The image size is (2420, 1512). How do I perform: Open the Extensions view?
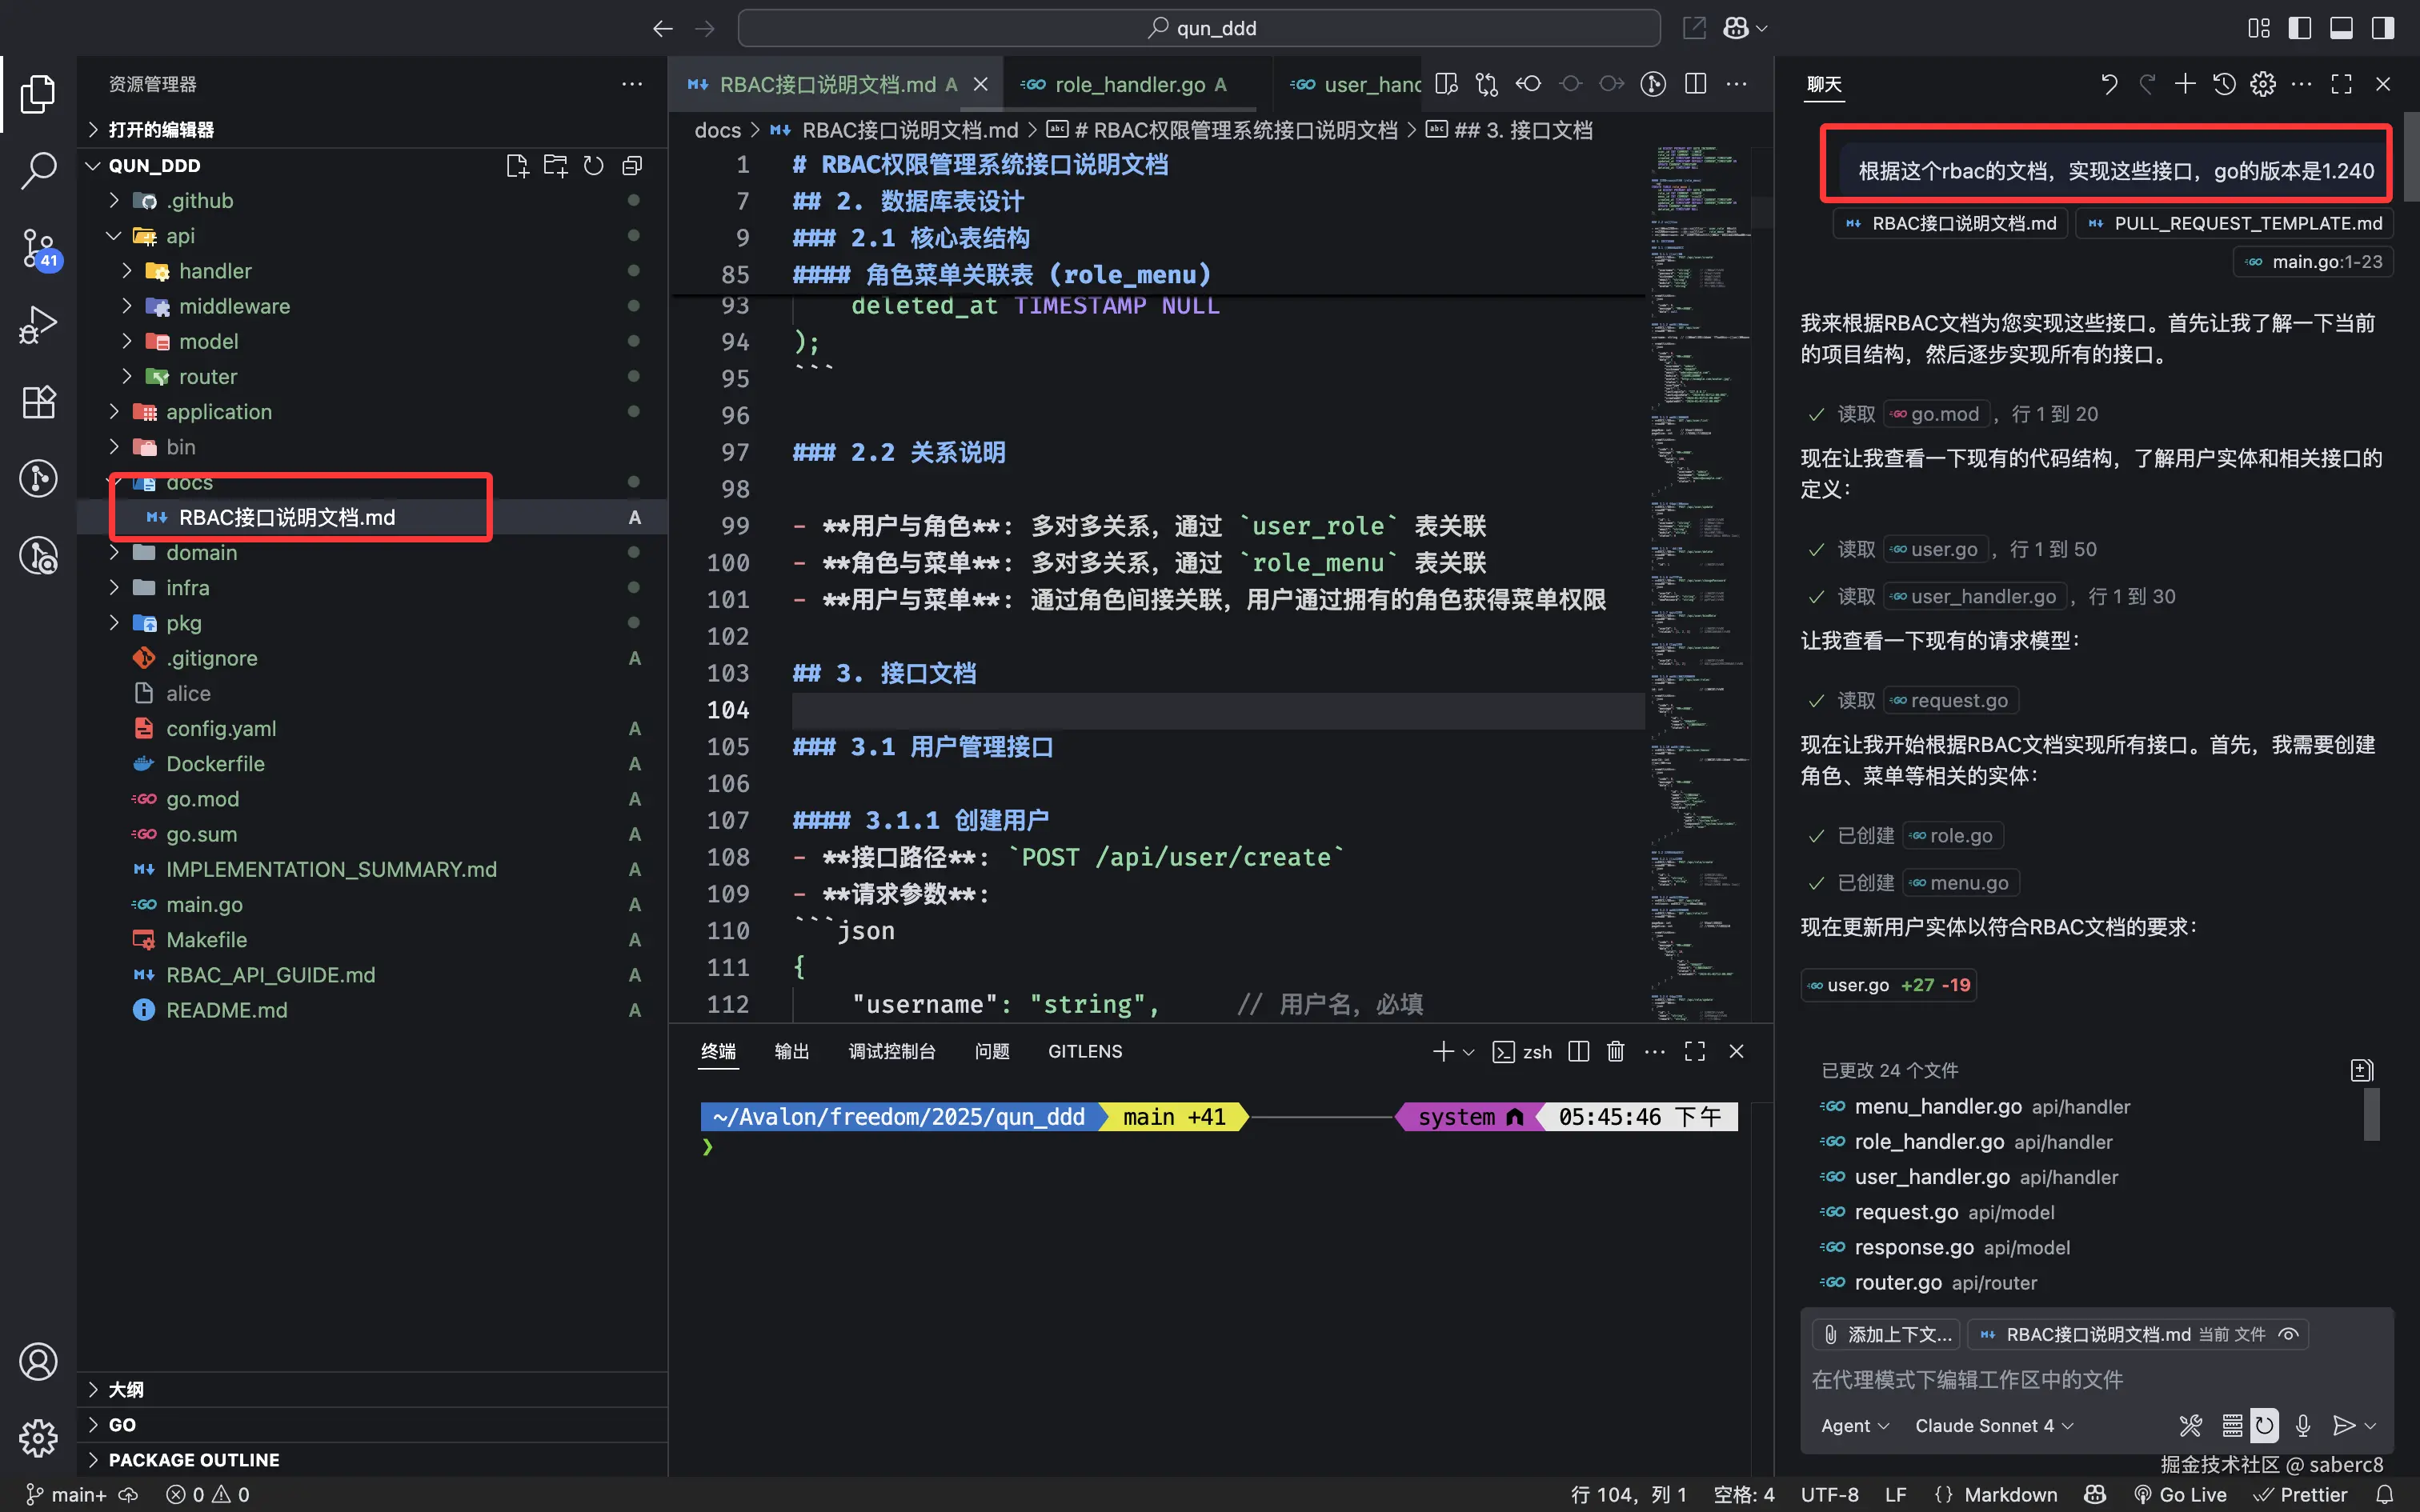(x=38, y=402)
